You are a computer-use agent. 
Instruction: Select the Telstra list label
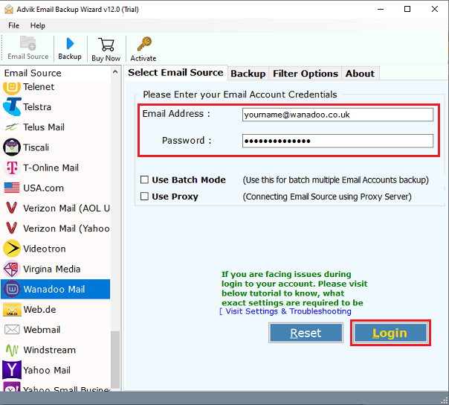pos(37,107)
